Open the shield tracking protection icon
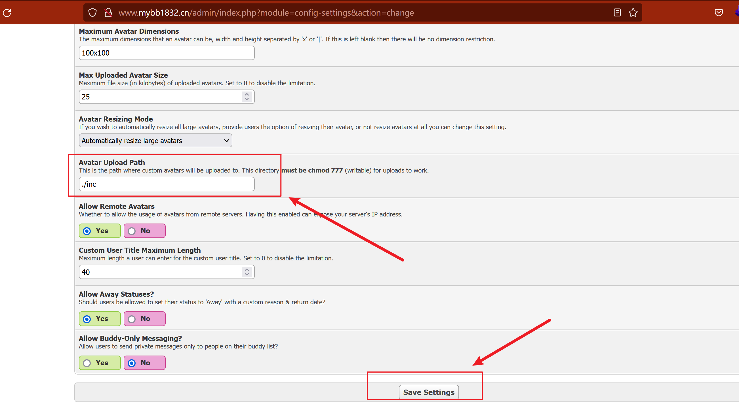Image resolution: width=739 pixels, height=406 pixels. [92, 12]
